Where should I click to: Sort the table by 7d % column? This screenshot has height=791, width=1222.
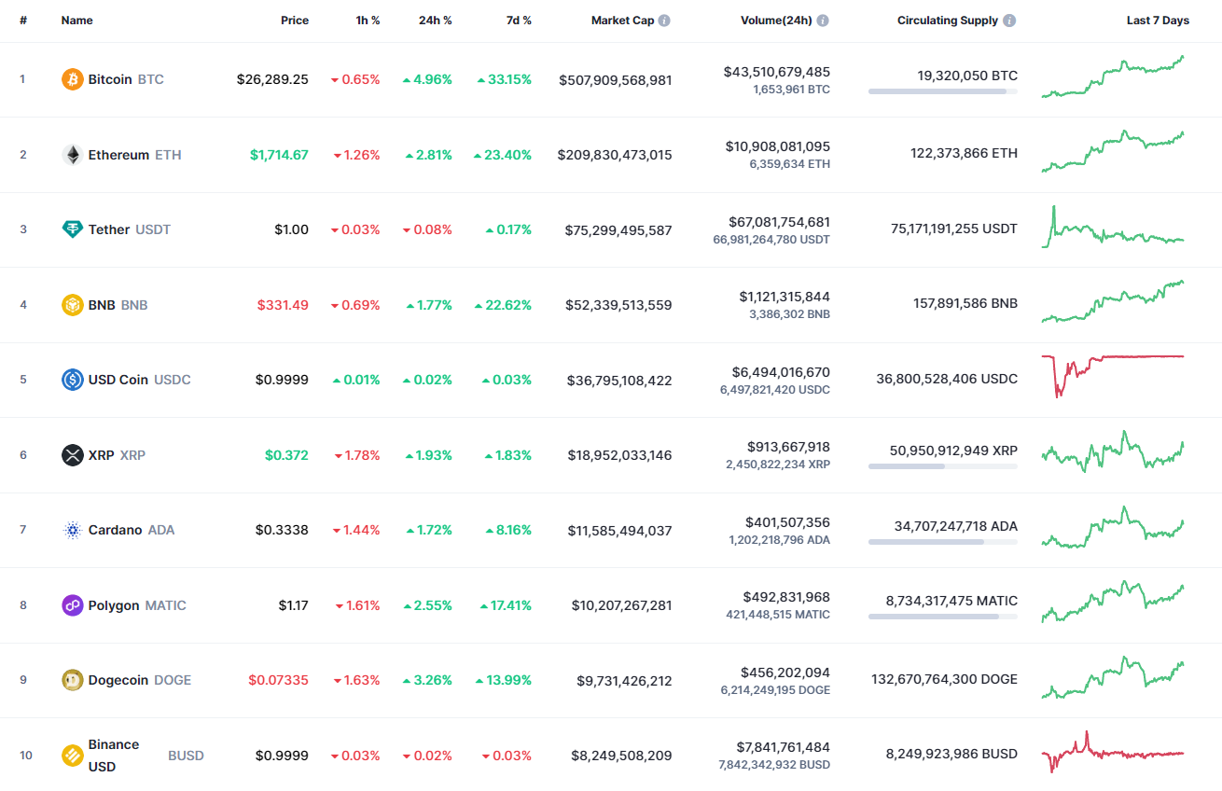point(520,20)
